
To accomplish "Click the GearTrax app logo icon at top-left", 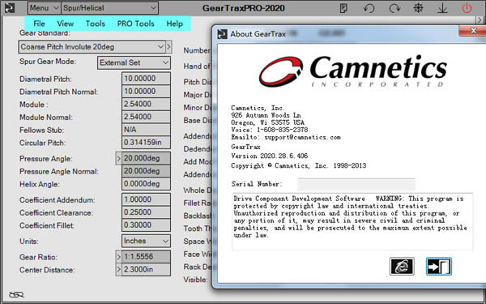I will (x=9, y=8).
